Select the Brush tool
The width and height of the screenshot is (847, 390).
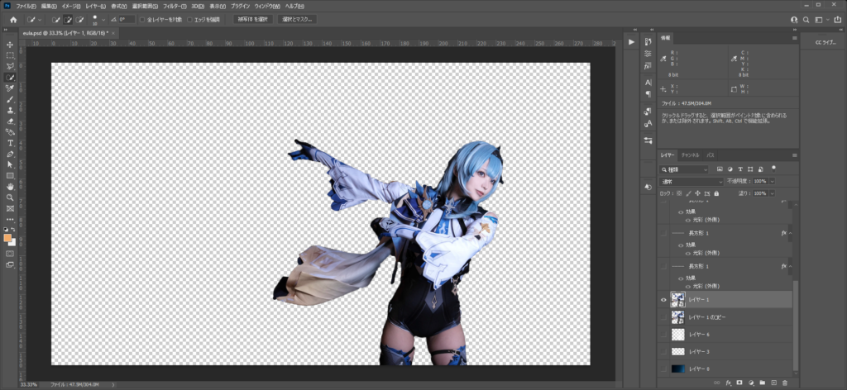click(10, 99)
